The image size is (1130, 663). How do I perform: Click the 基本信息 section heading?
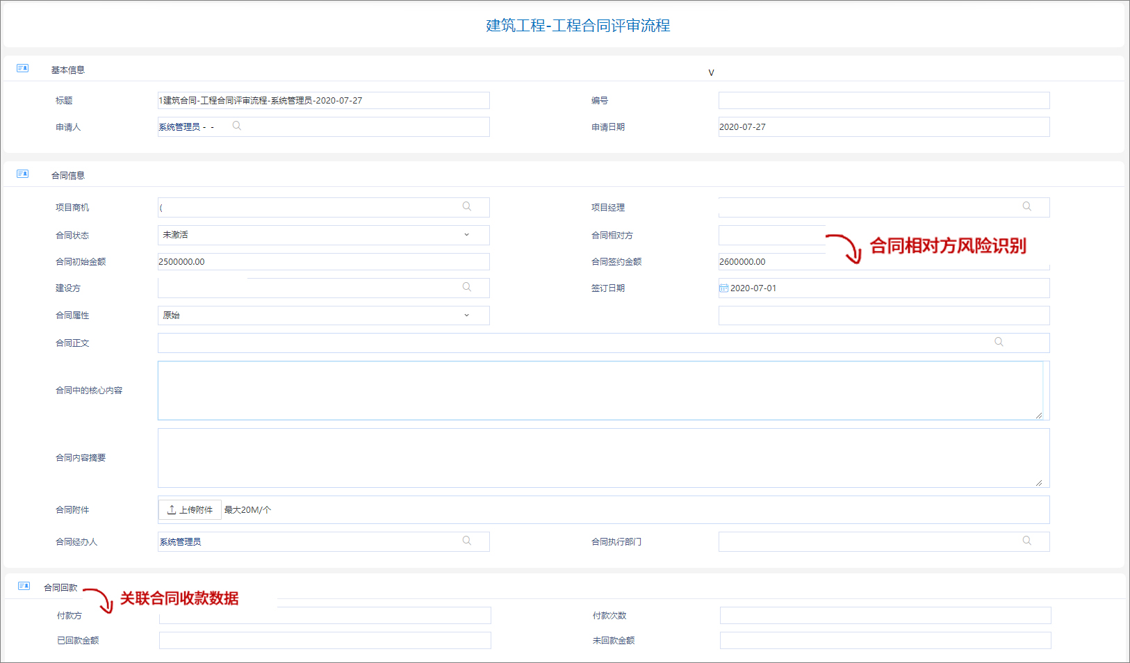click(x=67, y=69)
